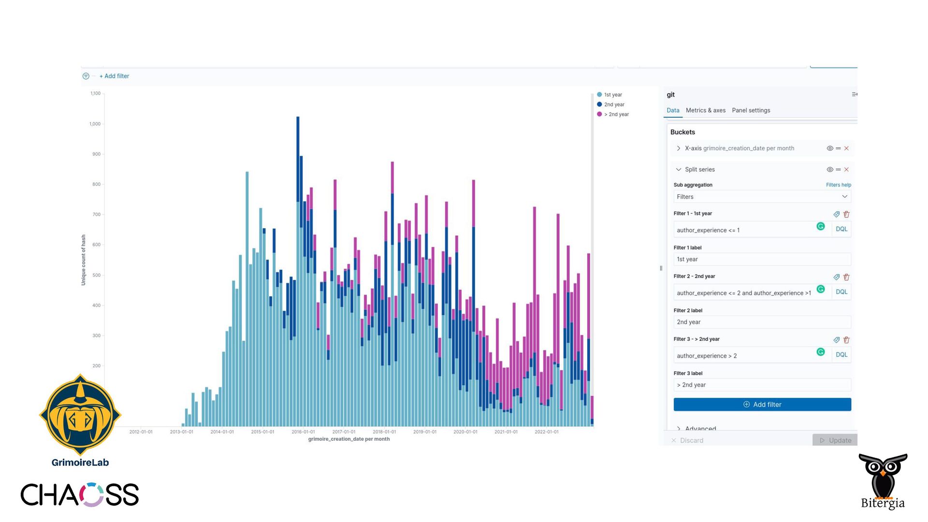This screenshot has height=522, width=928.
Task: Toggle 2nd year series in chart legend
Action: pos(614,104)
